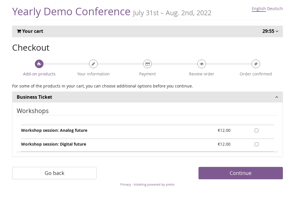Check the Digital future workshop checkbox
The width and height of the screenshot is (295, 221).
click(256, 144)
